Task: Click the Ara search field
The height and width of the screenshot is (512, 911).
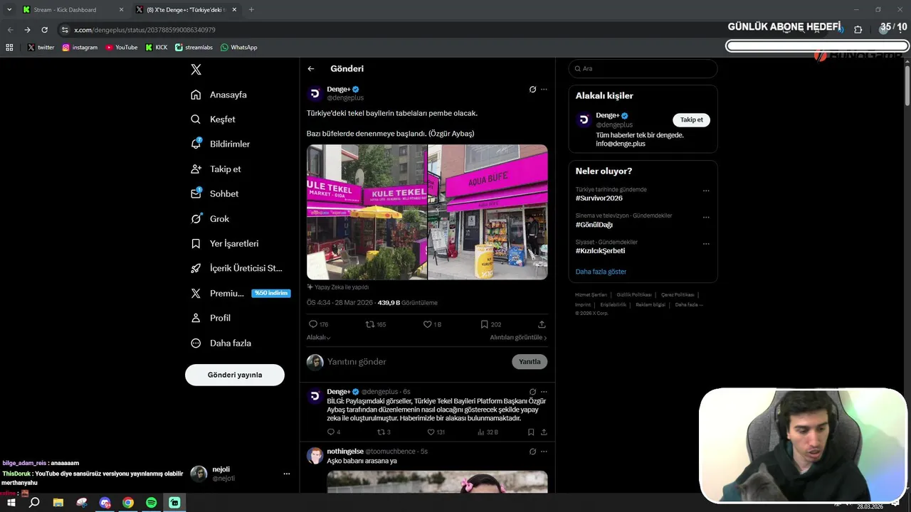Action: [x=643, y=68]
